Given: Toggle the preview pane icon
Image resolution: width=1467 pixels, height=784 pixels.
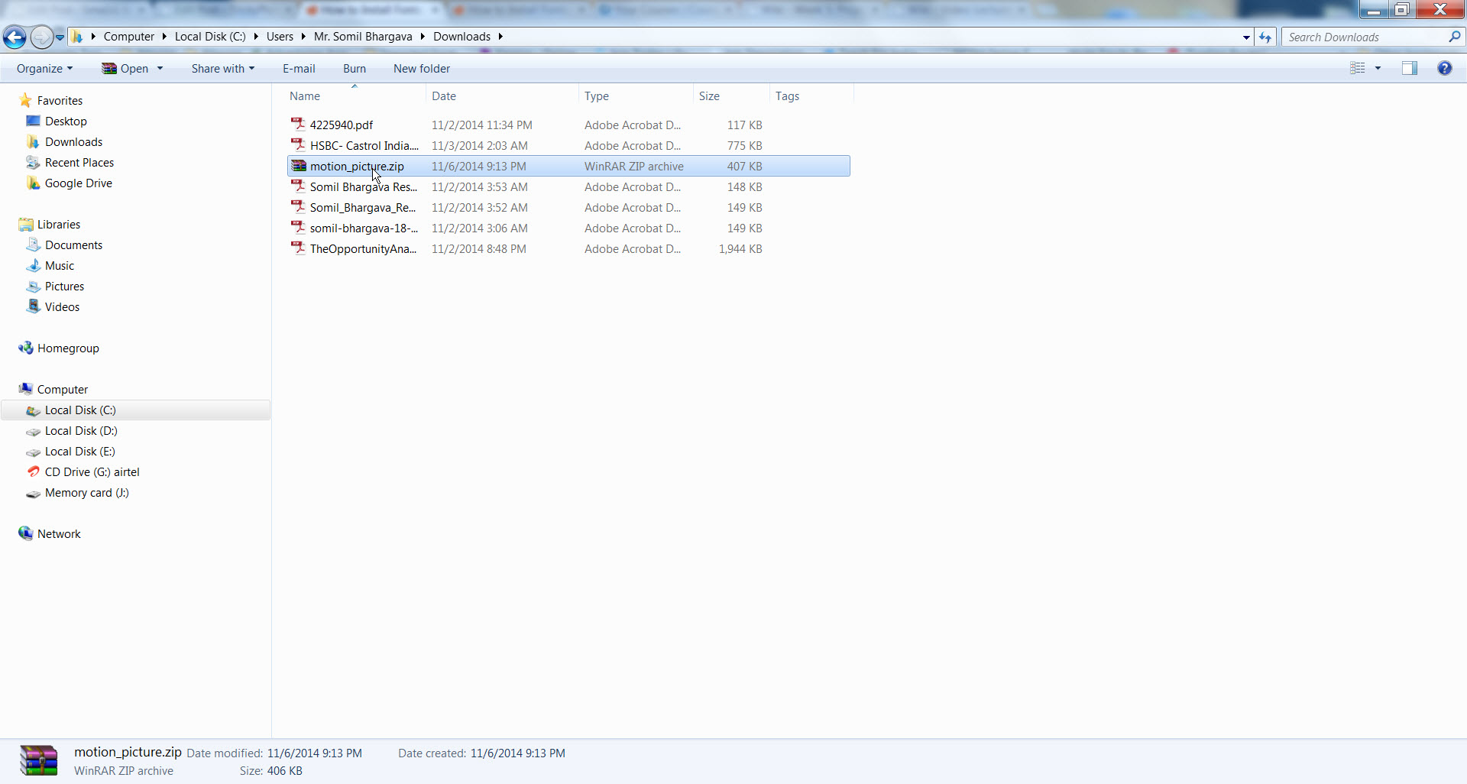Looking at the screenshot, I should pos(1409,68).
